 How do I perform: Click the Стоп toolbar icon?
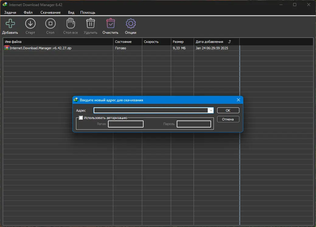pos(50,24)
